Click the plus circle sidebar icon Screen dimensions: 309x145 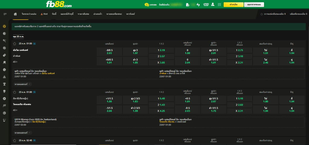pyautogui.click(x=4, y=98)
